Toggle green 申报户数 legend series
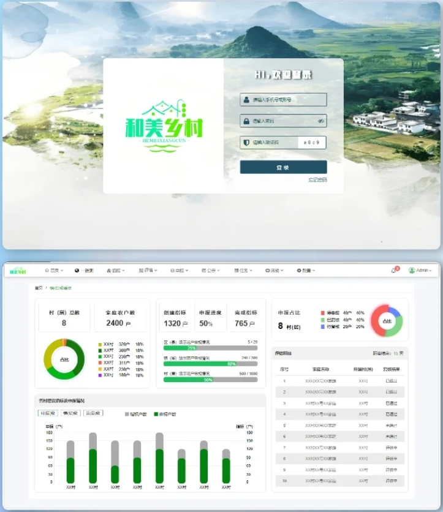The width and height of the screenshot is (443, 512). coord(165,414)
